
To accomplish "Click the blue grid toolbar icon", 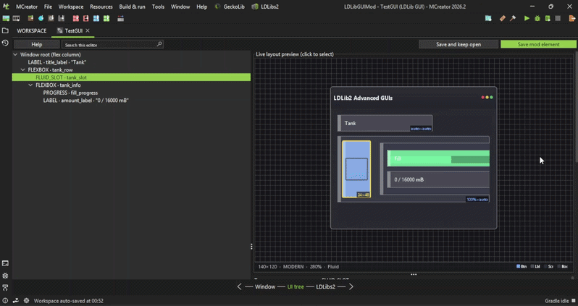I will pyautogui.click(x=96, y=18).
